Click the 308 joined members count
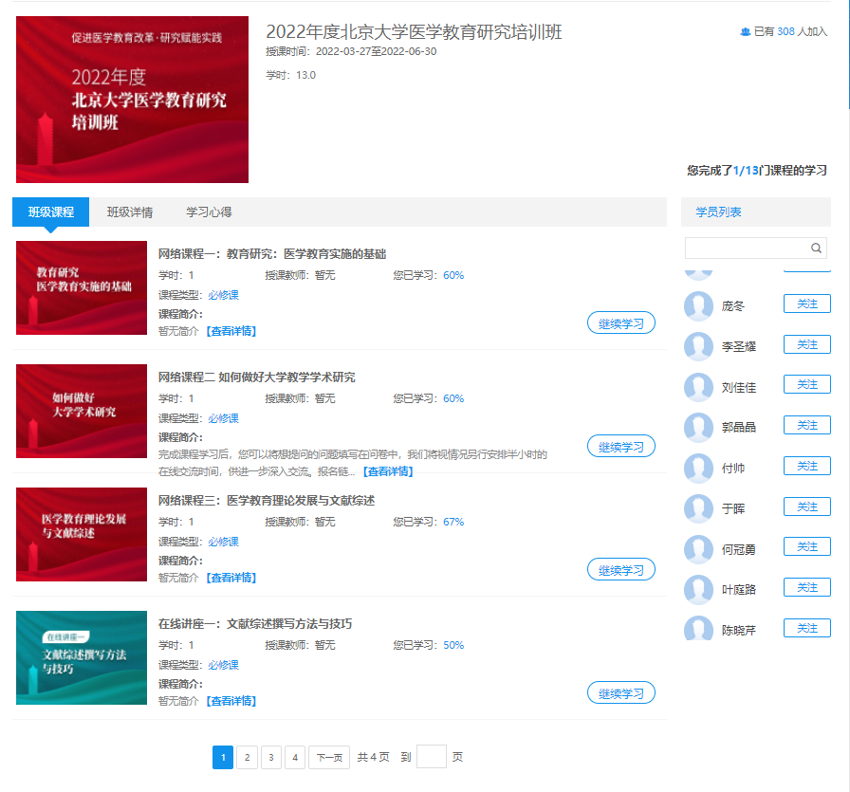Screen dimensions: 850x792 pos(785,32)
